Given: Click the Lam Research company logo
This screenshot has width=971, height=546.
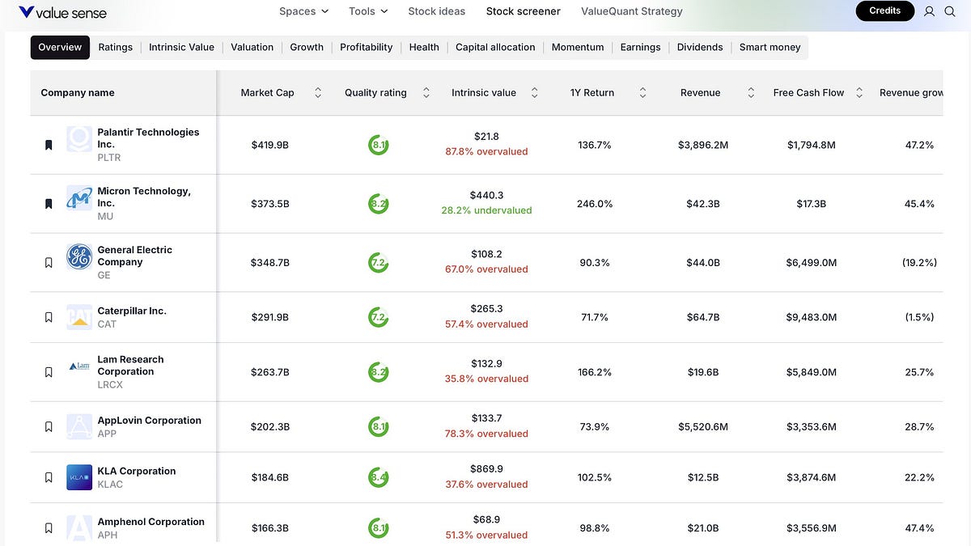Looking at the screenshot, I should [x=79, y=366].
